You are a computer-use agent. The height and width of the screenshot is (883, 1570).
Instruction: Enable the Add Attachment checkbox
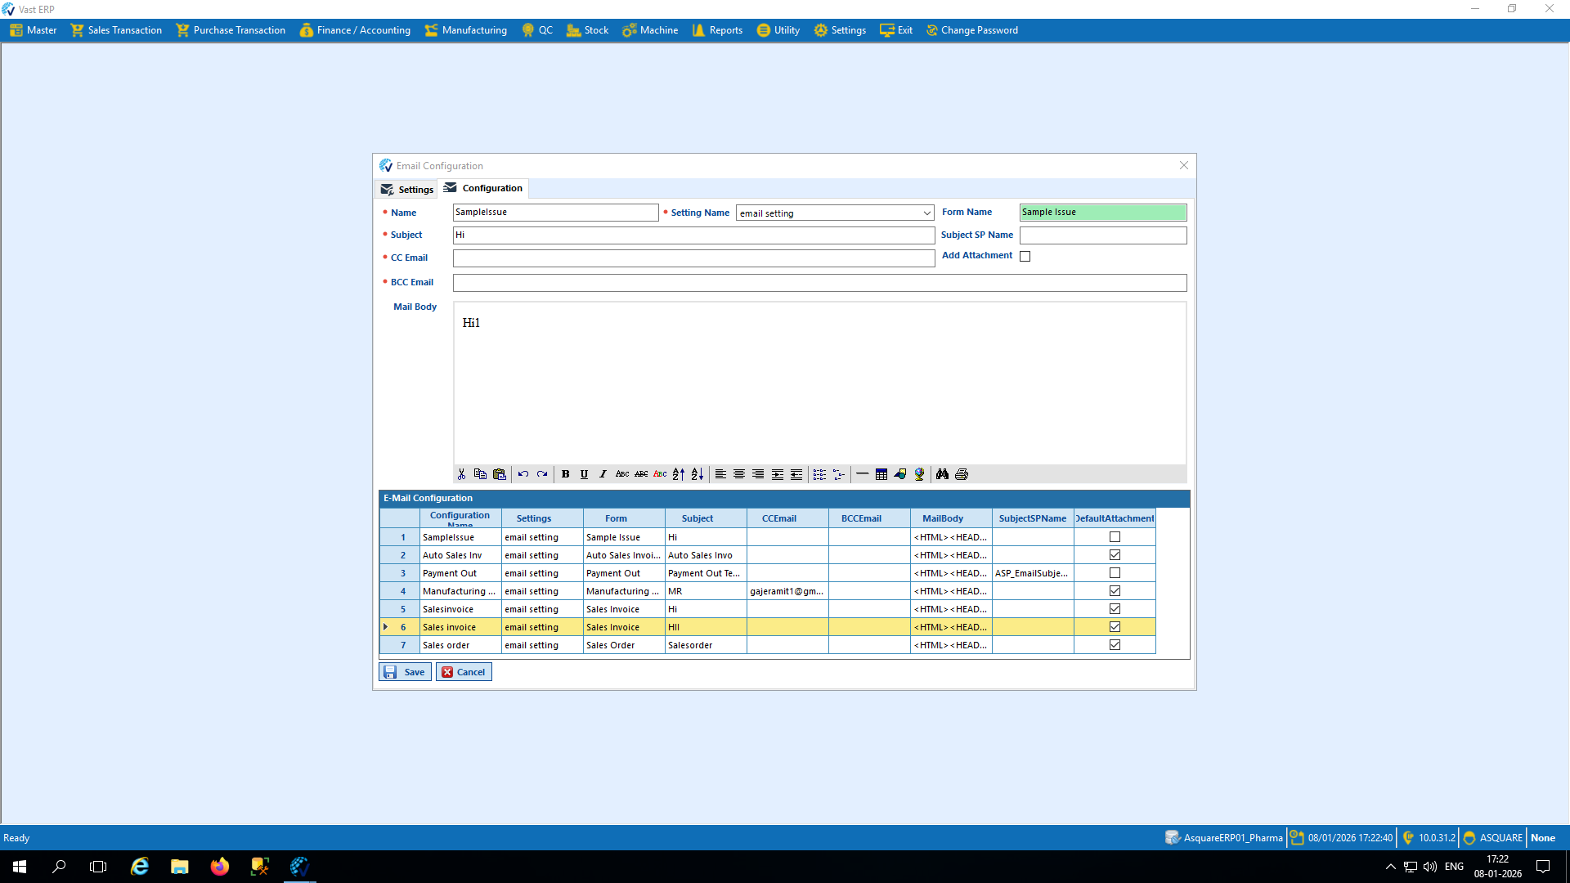coord(1025,256)
